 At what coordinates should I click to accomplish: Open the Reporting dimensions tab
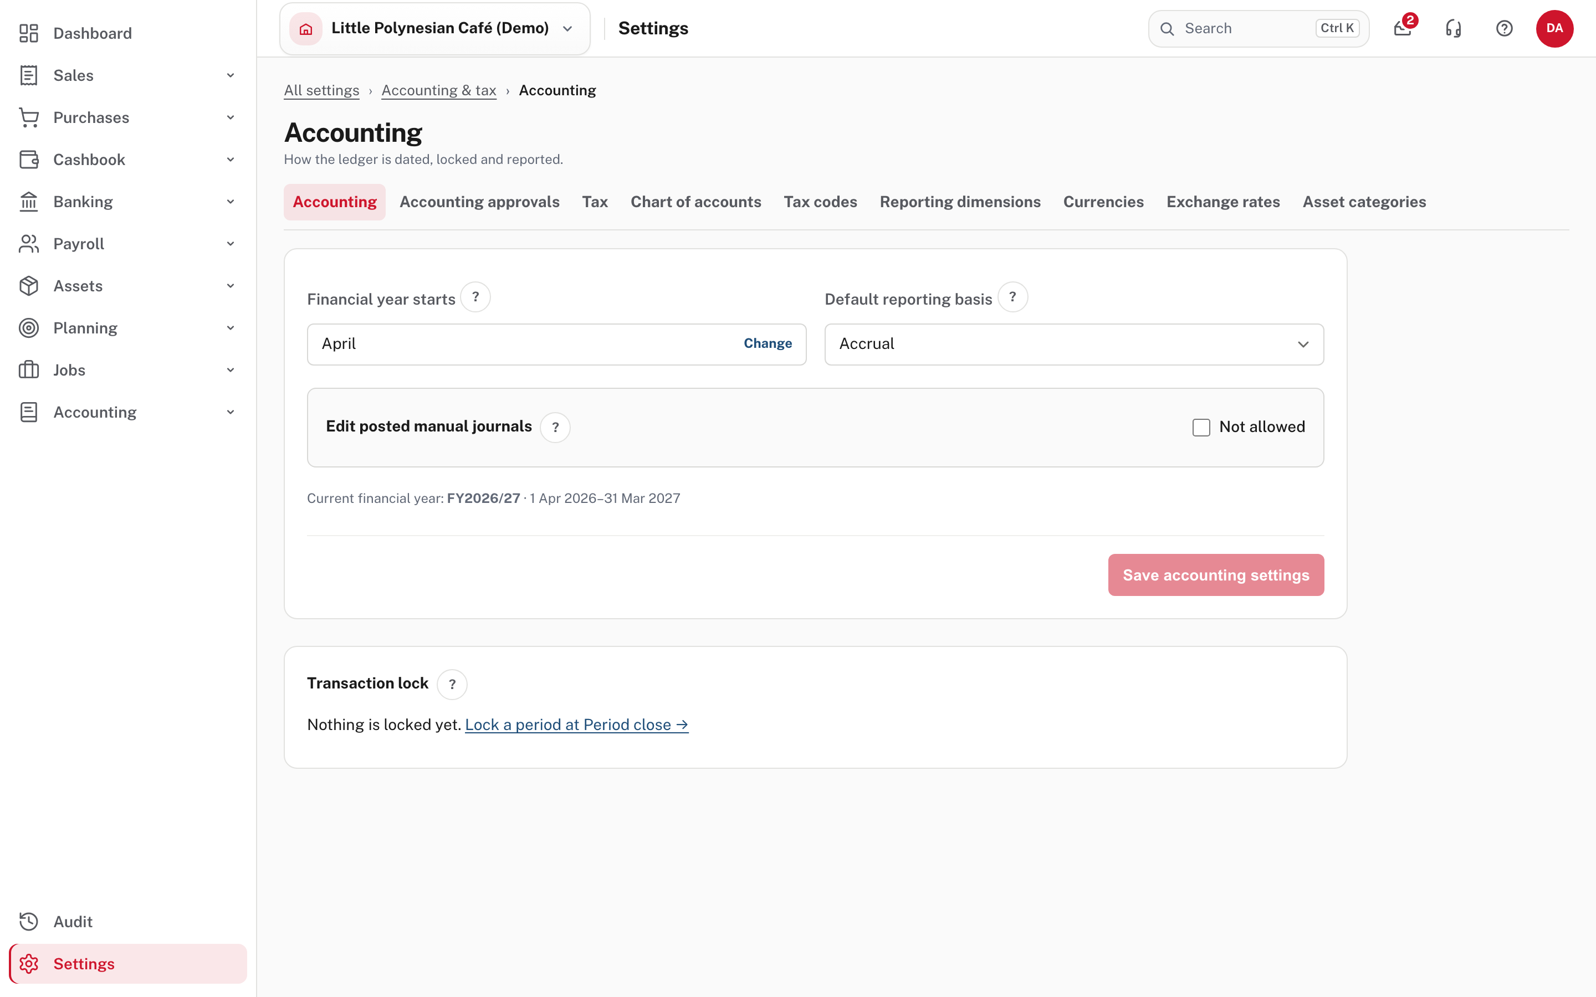(x=960, y=202)
